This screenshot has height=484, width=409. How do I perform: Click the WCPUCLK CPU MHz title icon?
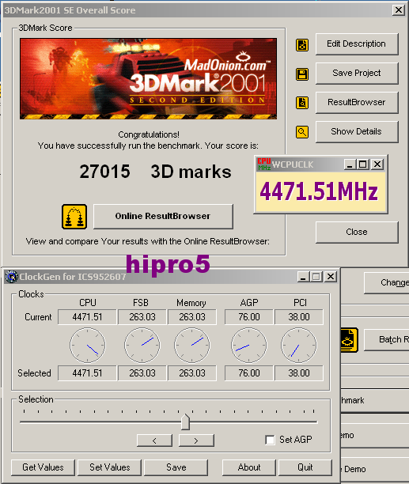[x=264, y=164]
